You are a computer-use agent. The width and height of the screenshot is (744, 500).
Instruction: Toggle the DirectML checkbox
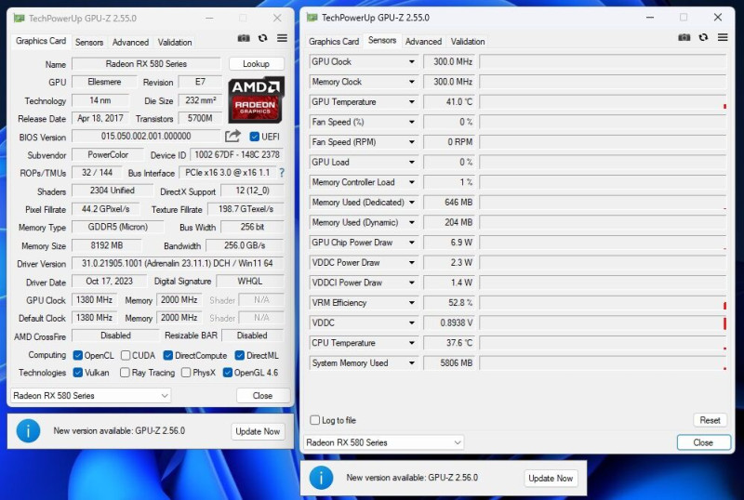point(240,355)
